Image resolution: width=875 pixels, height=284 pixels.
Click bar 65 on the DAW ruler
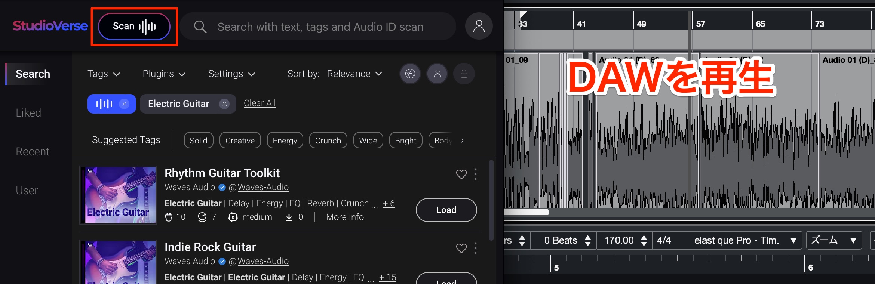760,24
